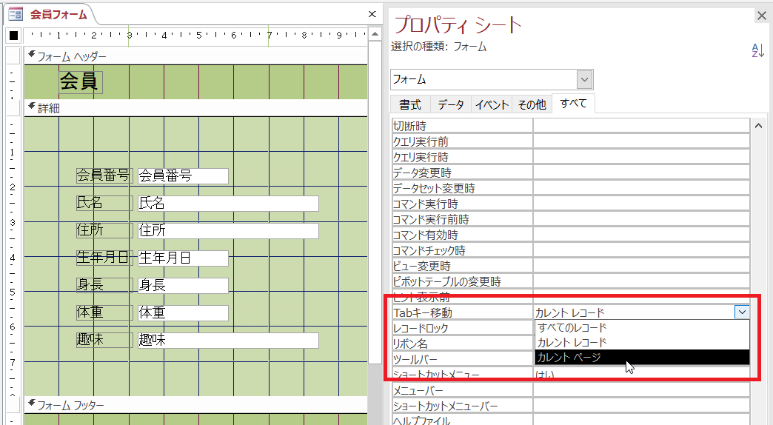Switch to the 書式 tab
Viewport: 773px width, 425px height.
410,104
